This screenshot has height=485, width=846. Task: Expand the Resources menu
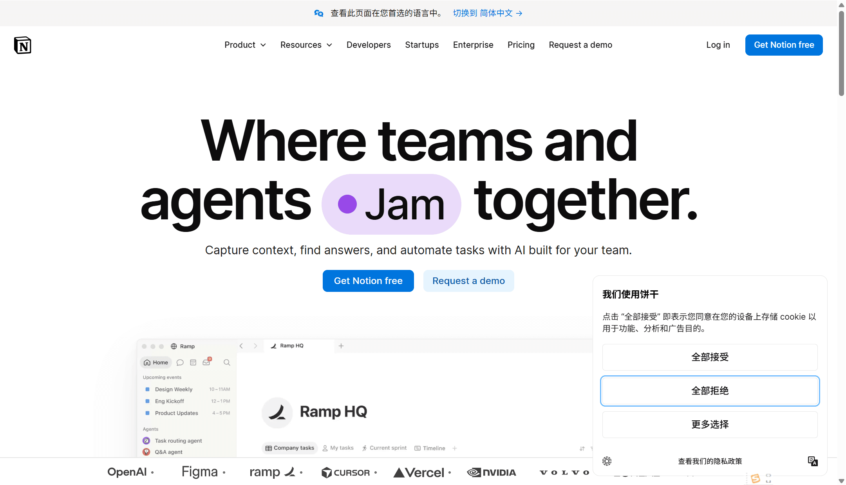pos(306,45)
